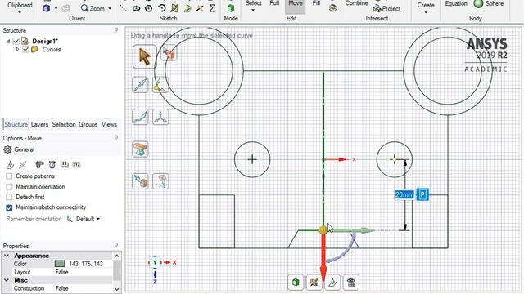Select the Polygon sketch tool icon
524x294 pixels.
pos(149,8)
